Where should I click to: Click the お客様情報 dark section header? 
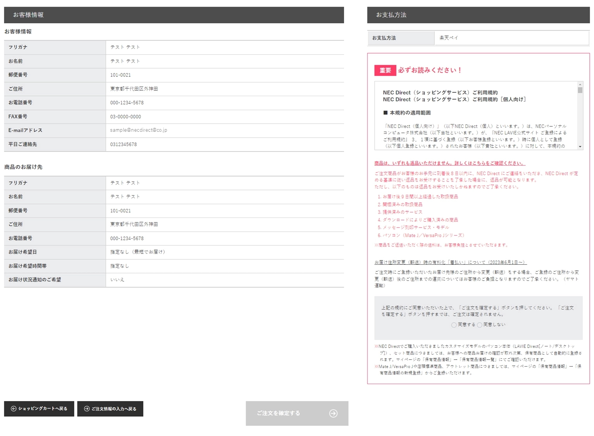click(x=174, y=15)
